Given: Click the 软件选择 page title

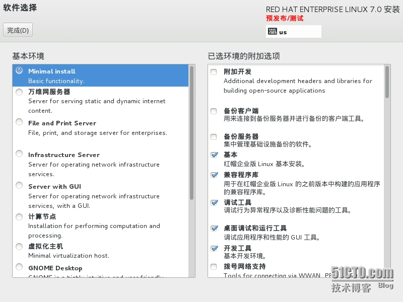Looking at the screenshot, I should pos(20,8).
